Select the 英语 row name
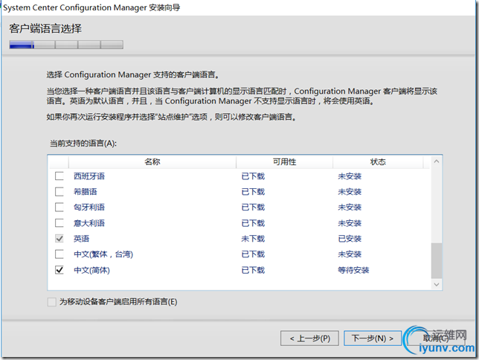This screenshot has width=479, height=360. click(x=81, y=239)
